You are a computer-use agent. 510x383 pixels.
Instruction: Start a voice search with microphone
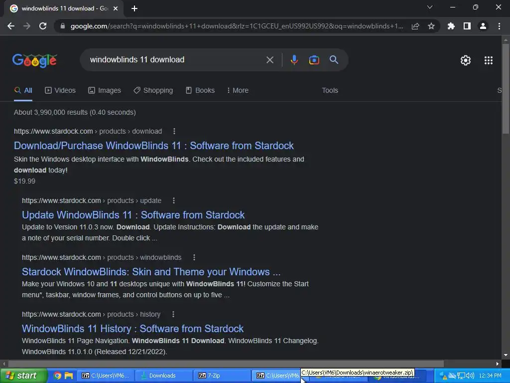pos(294,60)
